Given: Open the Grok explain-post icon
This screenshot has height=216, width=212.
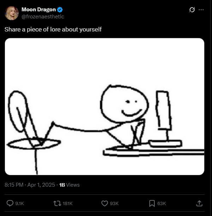Looking at the screenshot, I should (192, 10).
